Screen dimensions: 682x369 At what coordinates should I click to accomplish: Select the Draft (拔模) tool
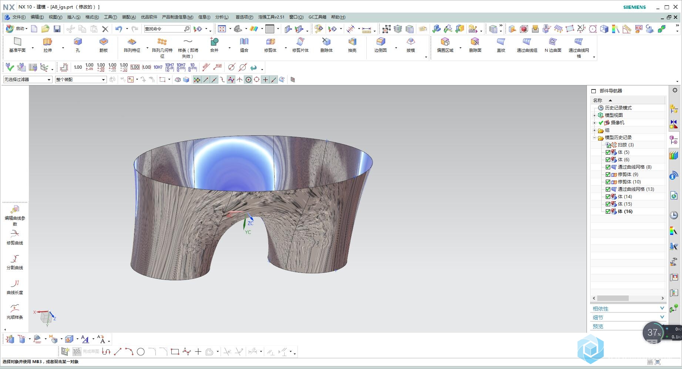coord(410,45)
